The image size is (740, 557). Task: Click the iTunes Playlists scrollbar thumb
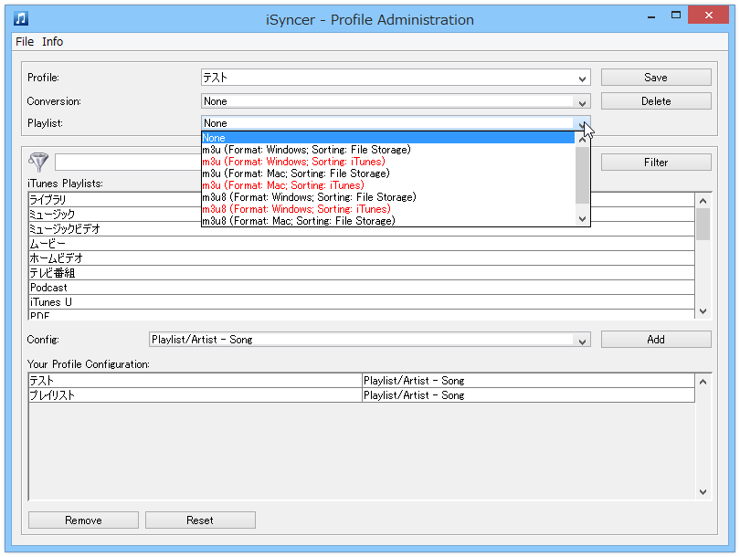pyautogui.click(x=703, y=224)
